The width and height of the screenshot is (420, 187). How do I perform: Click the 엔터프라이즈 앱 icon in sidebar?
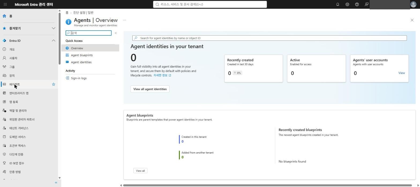4,93
